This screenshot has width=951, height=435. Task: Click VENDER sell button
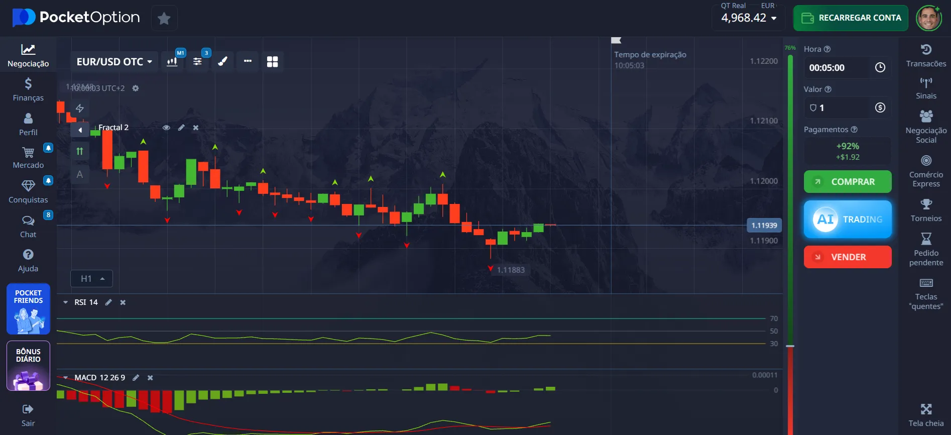(848, 257)
